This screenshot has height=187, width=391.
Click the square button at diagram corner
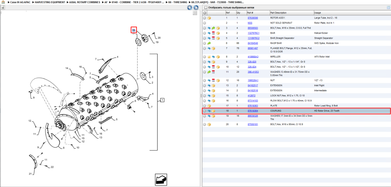195,13
